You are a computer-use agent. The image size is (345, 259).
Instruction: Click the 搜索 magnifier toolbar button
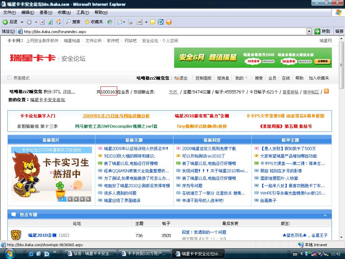pos(73,22)
